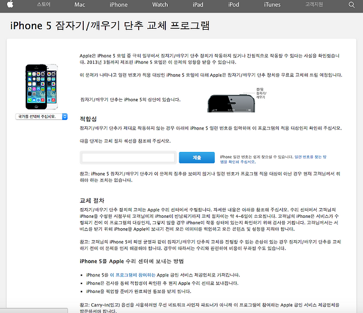Navigate to the iPad section

pos(198,5)
